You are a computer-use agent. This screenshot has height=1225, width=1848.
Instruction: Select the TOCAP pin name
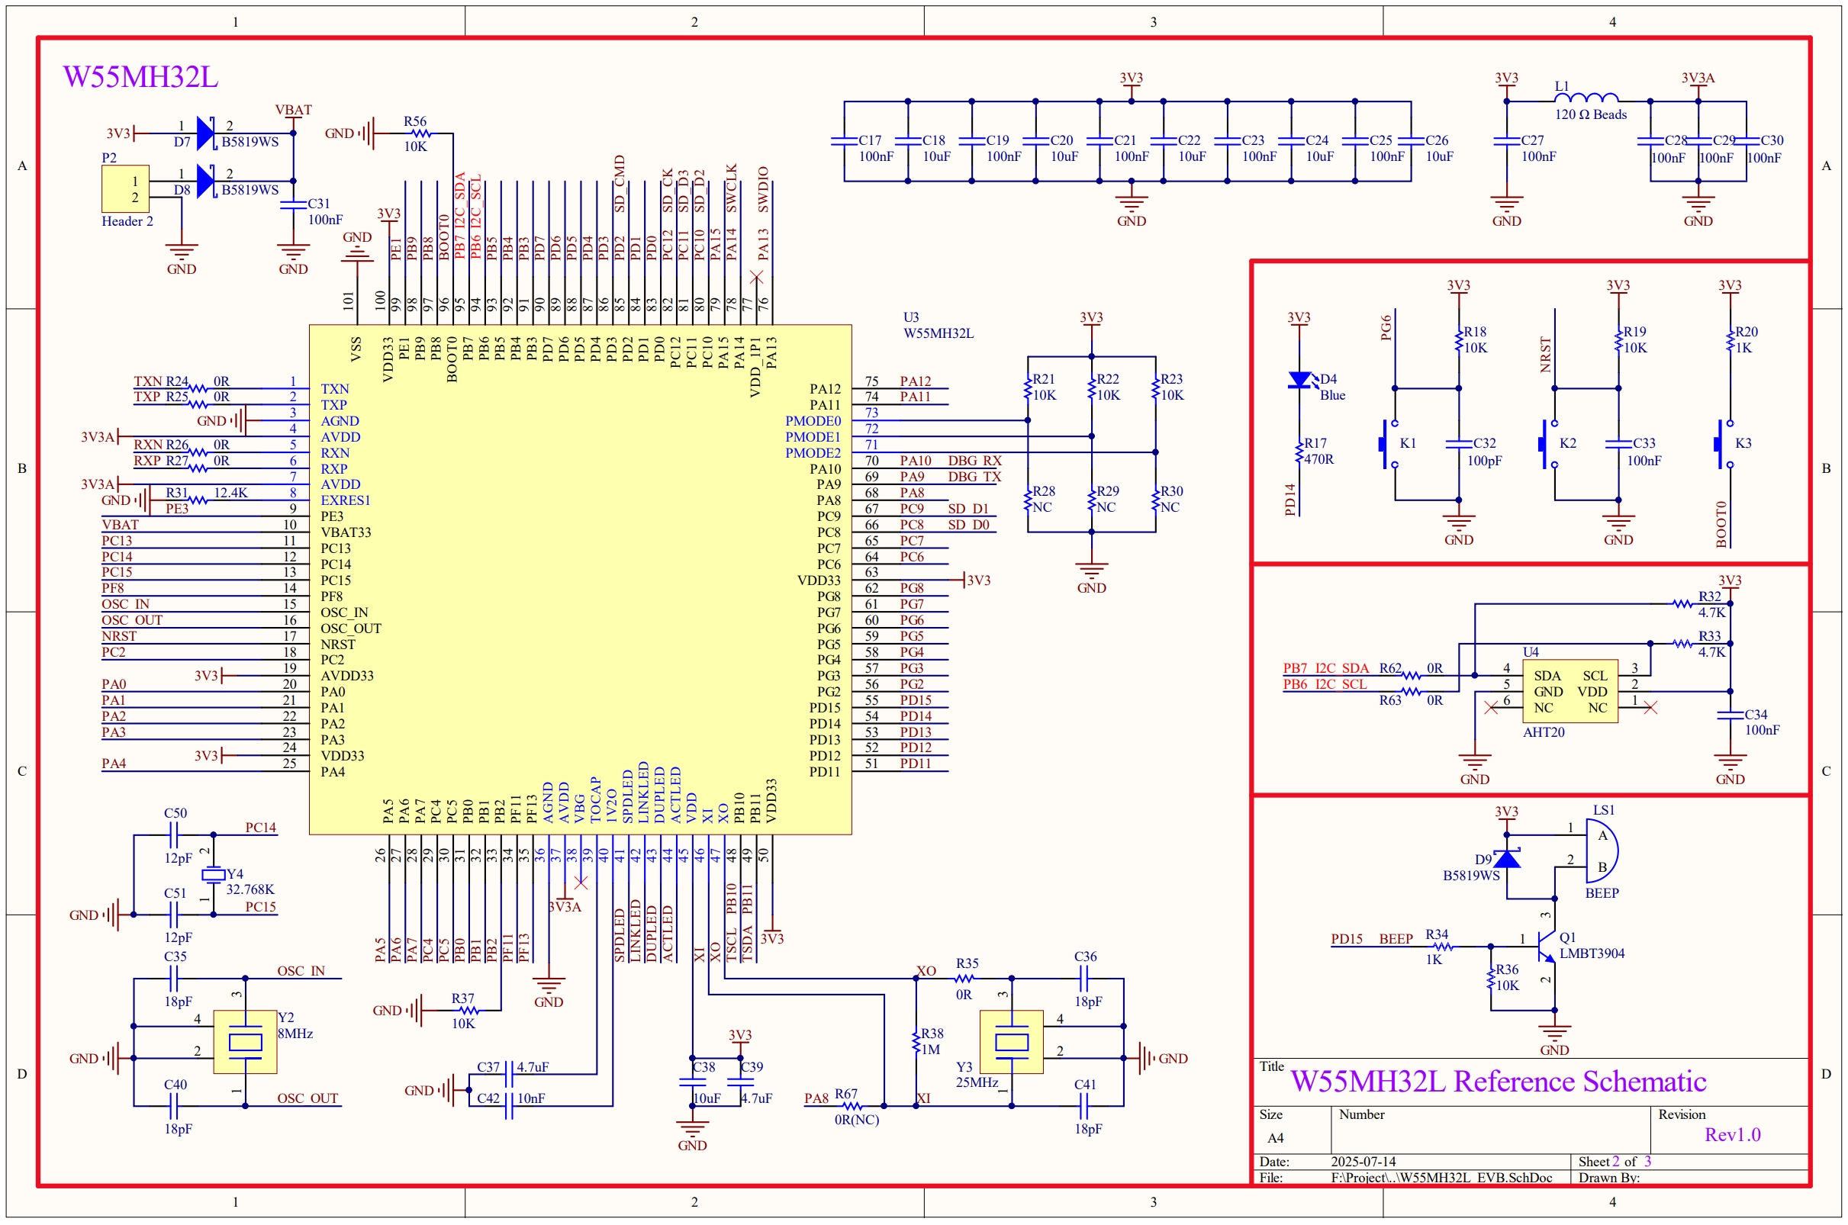(x=595, y=799)
